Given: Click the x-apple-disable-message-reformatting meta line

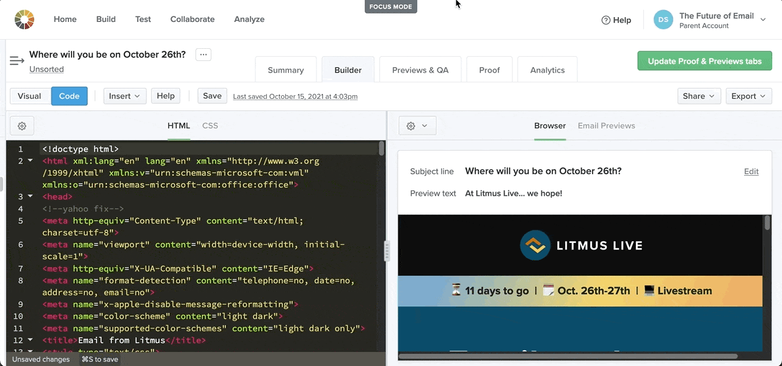Looking at the screenshot, I should 170,304.
